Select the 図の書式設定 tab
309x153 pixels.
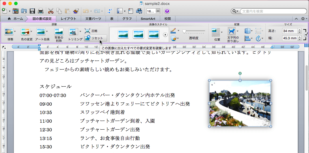coord(42,19)
